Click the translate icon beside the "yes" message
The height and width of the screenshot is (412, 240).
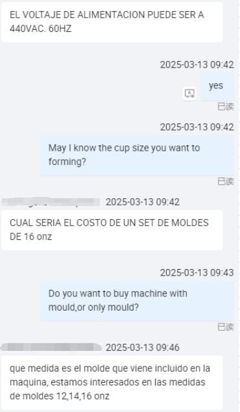[189, 94]
